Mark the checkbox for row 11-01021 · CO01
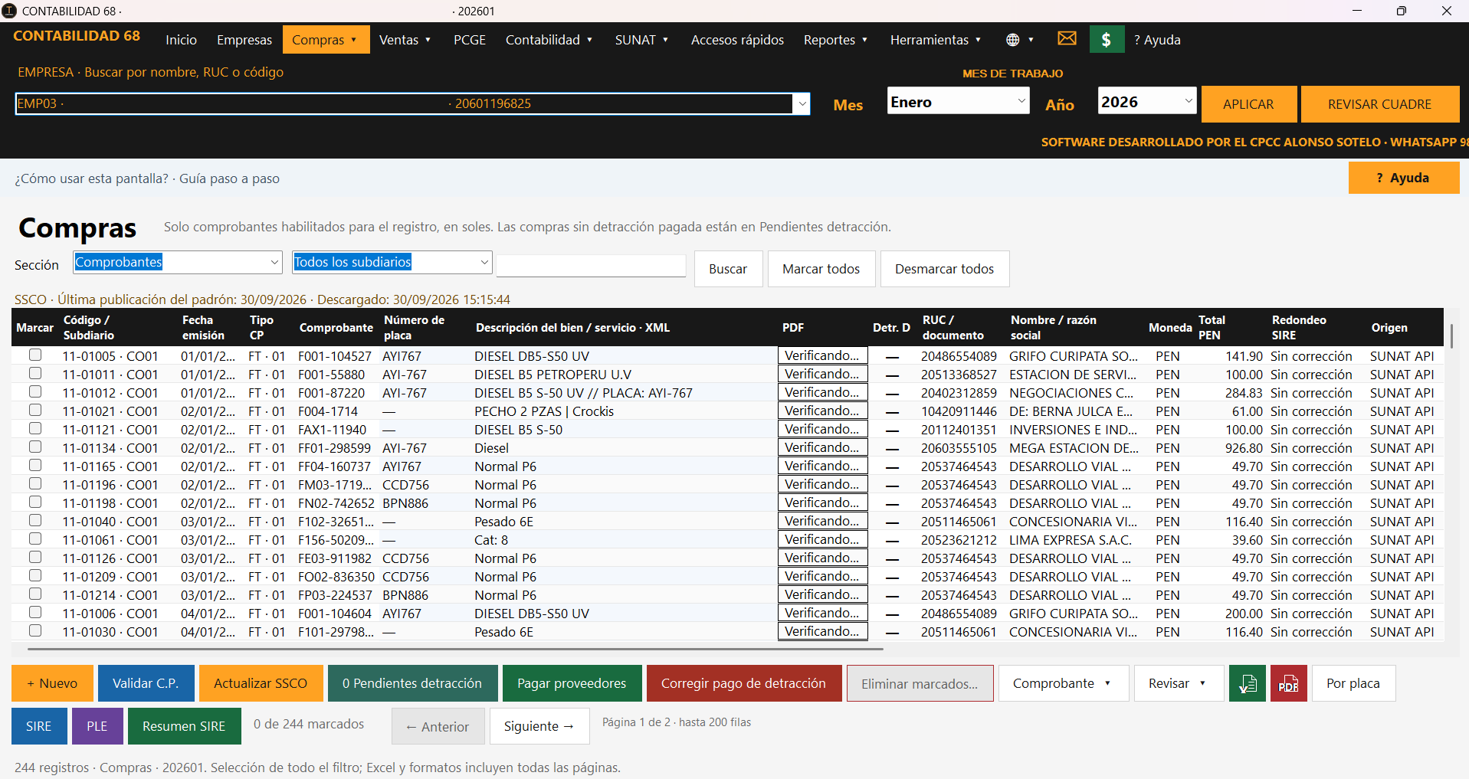Viewport: 1469px width, 779px height. pyautogui.click(x=35, y=410)
